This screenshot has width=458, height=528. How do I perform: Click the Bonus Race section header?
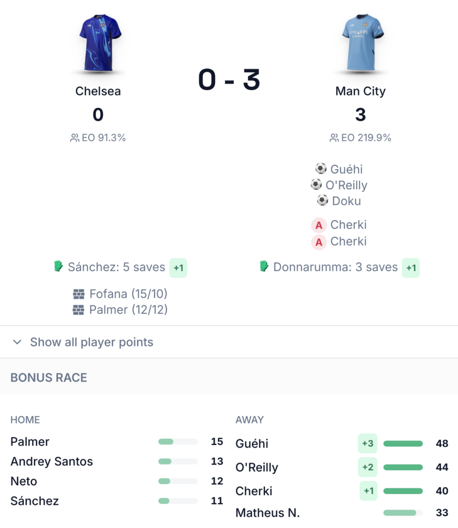tap(49, 377)
